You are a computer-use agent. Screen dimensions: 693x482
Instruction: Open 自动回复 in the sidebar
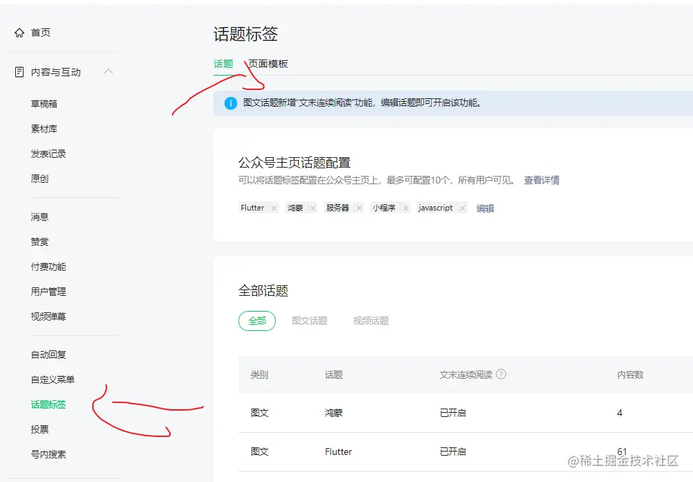[49, 355]
